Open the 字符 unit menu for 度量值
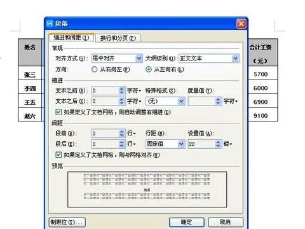This screenshot has height=229, width=305. 231,101
